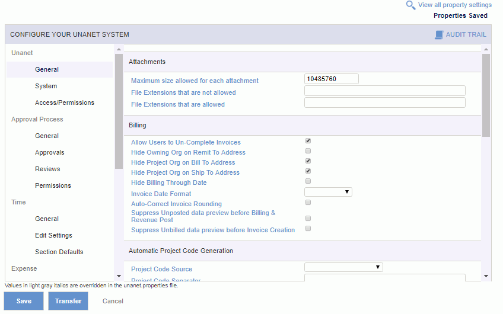Toggle Allow Users to Un-Complete Invoices checkbox
Image resolution: width=503 pixels, height=314 pixels.
click(x=308, y=140)
